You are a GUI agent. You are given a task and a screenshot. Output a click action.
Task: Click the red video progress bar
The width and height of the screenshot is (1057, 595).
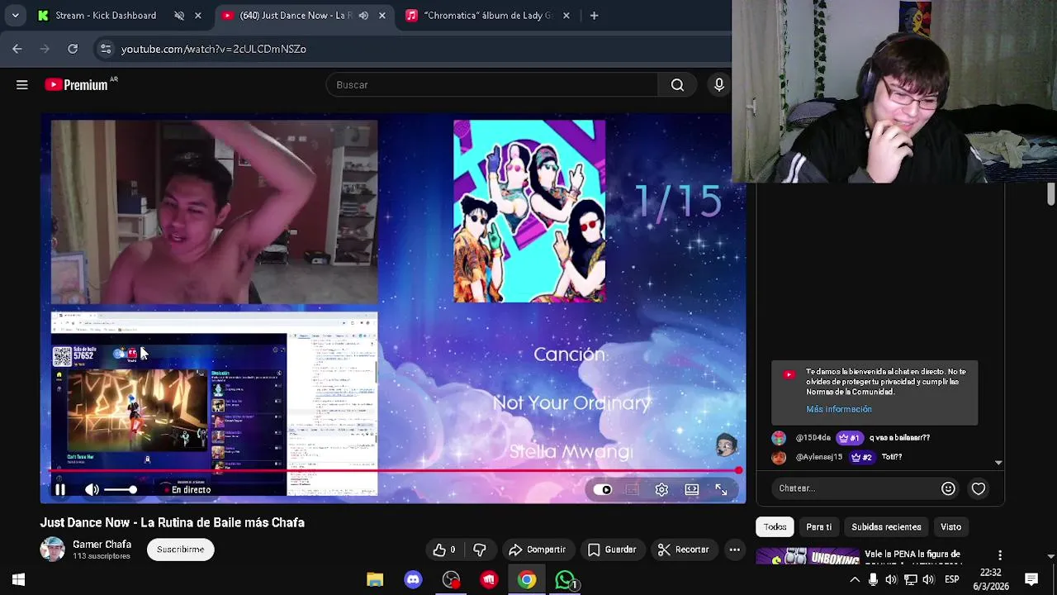click(395, 471)
